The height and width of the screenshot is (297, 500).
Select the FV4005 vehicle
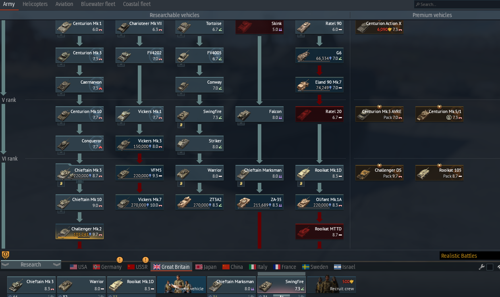[200, 56]
